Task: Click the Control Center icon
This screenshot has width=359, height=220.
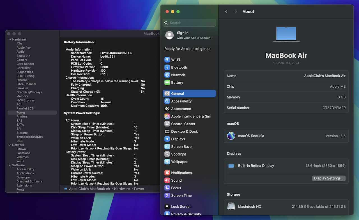Action: (x=167, y=124)
